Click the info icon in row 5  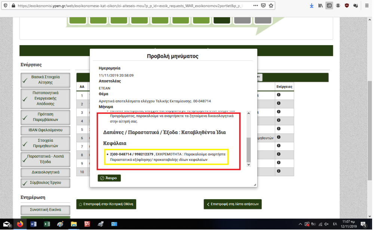tap(279, 129)
